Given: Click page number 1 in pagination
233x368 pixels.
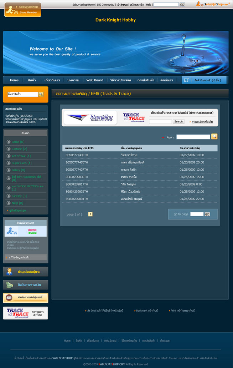Looking at the screenshot, I should click(90, 214).
